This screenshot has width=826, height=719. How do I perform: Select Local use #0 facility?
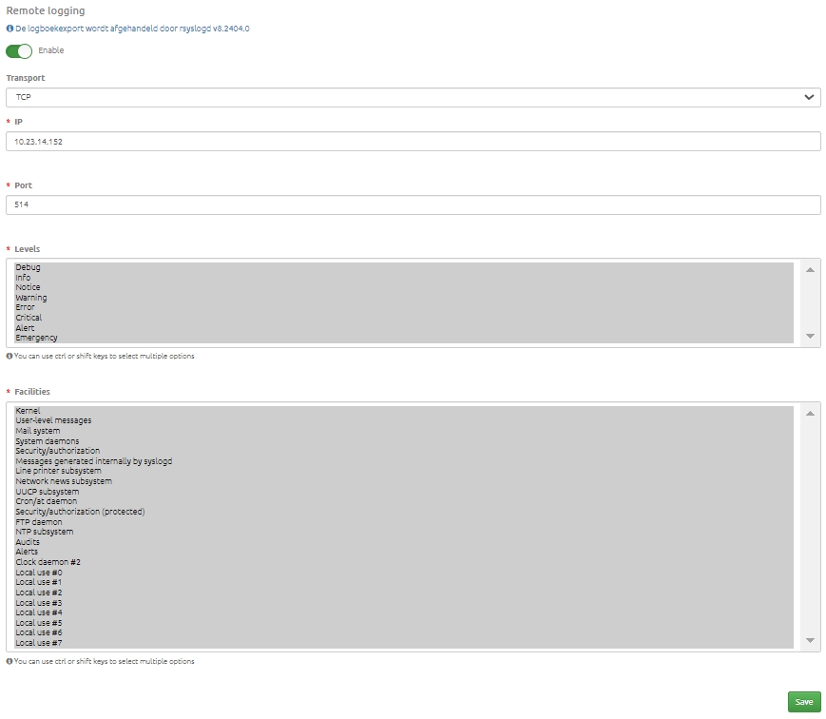point(404,572)
